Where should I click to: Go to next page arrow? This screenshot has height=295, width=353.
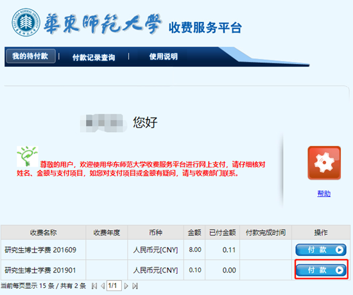coord(126,286)
